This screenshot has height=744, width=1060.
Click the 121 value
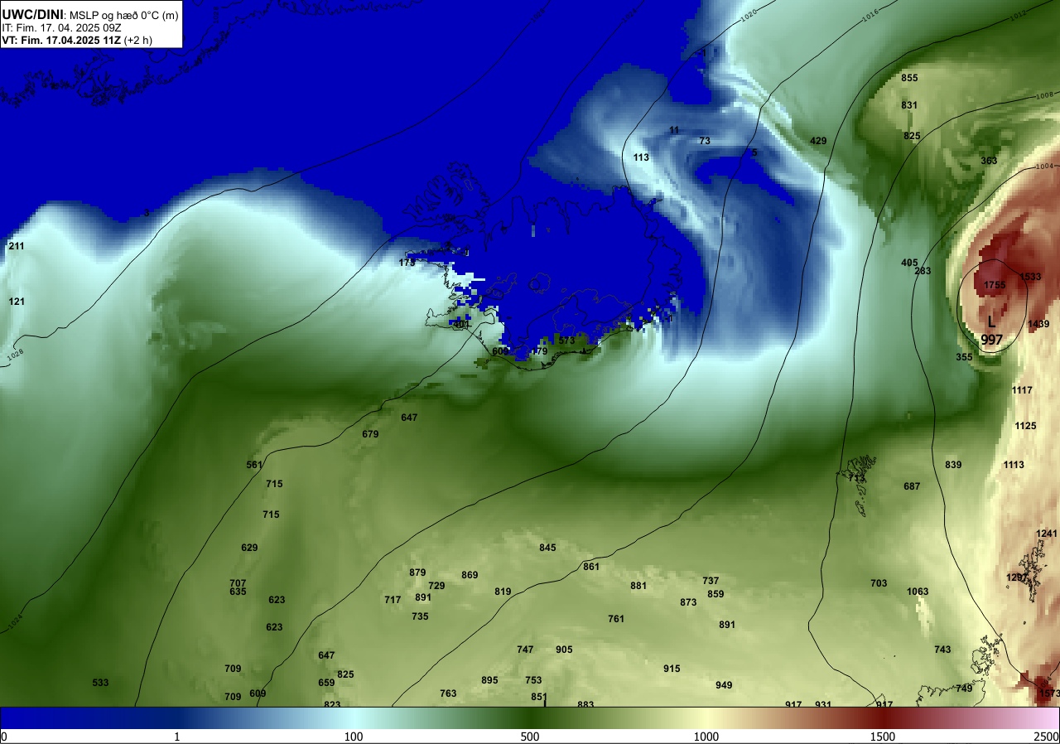17,302
